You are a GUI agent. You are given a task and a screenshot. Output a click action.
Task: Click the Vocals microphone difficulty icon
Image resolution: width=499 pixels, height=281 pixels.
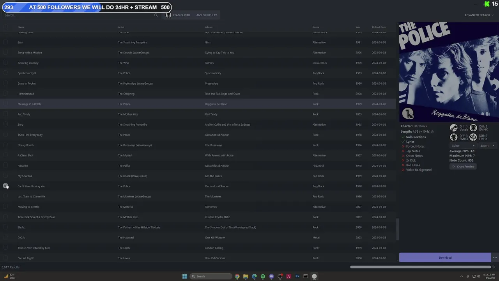(x=454, y=128)
